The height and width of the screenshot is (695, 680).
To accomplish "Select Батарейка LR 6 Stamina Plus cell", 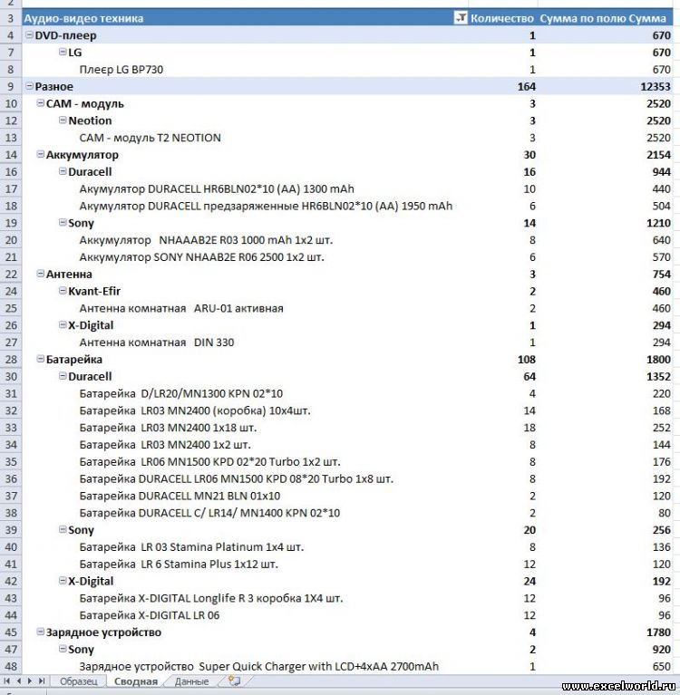I will click(x=179, y=565).
